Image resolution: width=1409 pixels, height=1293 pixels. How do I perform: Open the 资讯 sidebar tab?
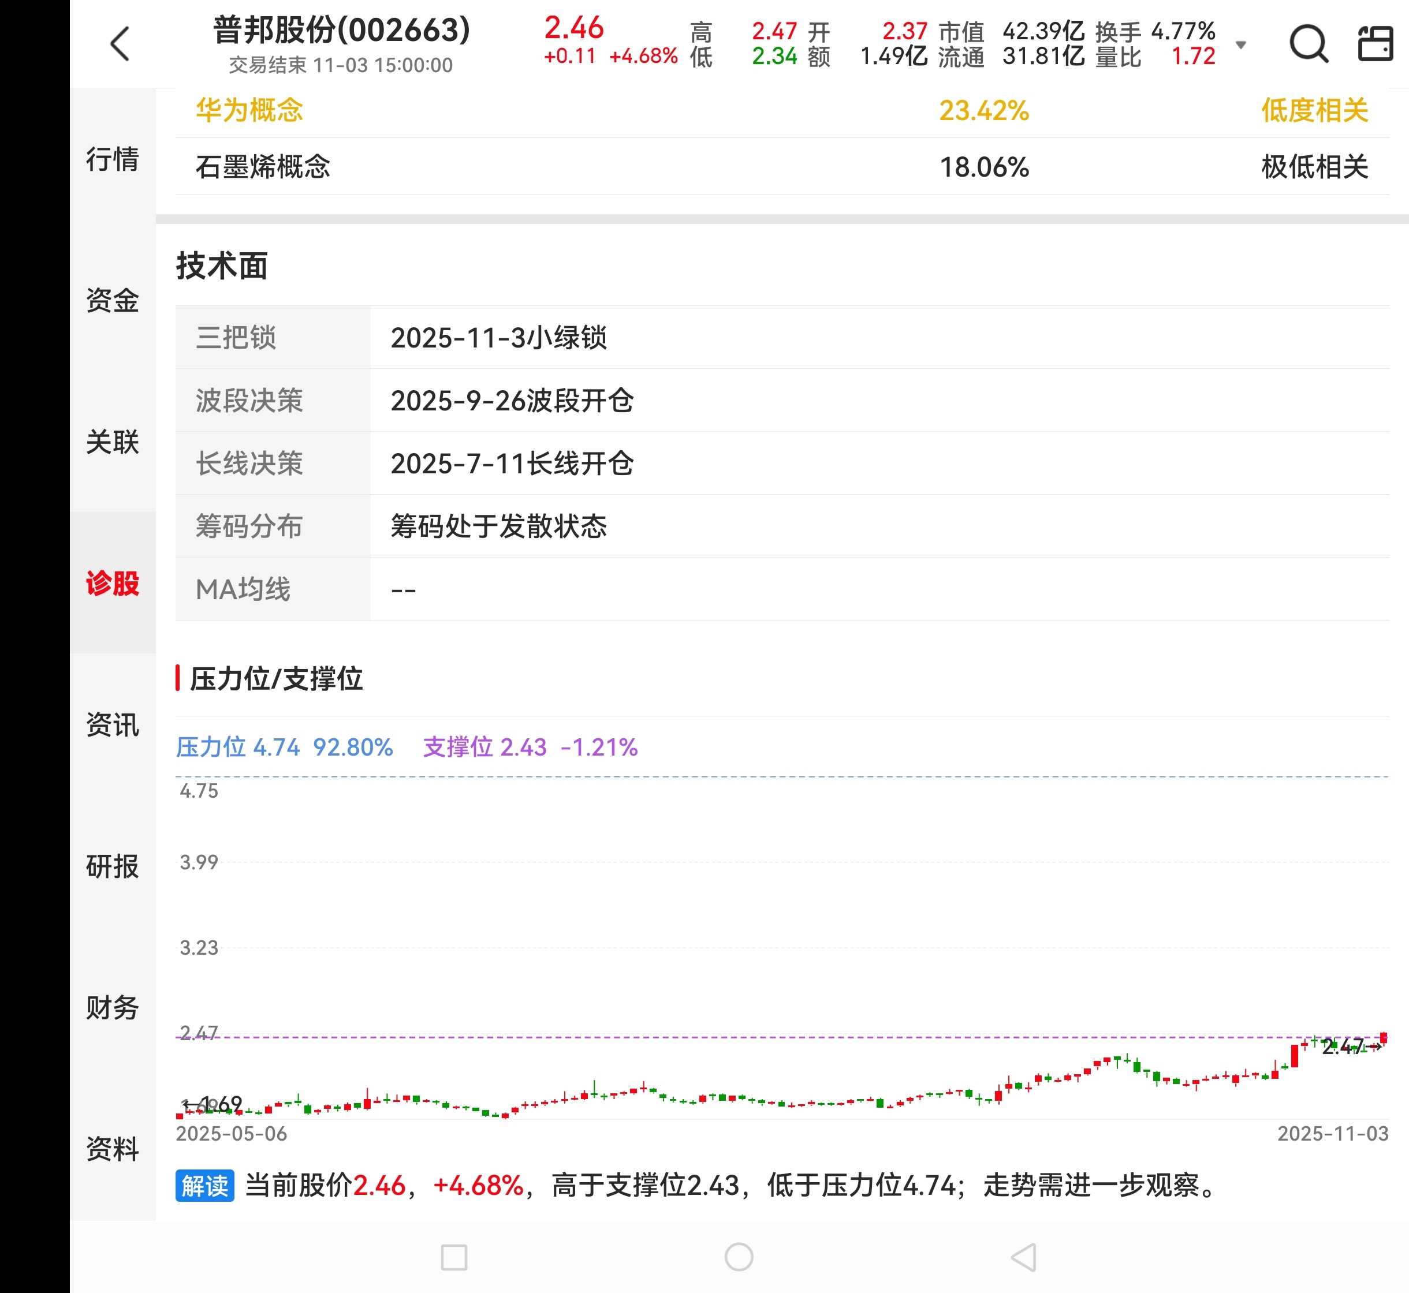pyautogui.click(x=112, y=725)
